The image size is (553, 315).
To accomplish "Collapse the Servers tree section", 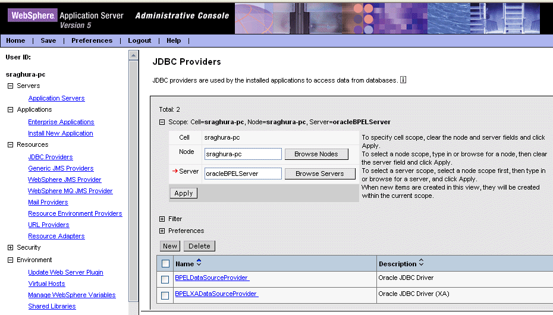I will [x=10, y=86].
